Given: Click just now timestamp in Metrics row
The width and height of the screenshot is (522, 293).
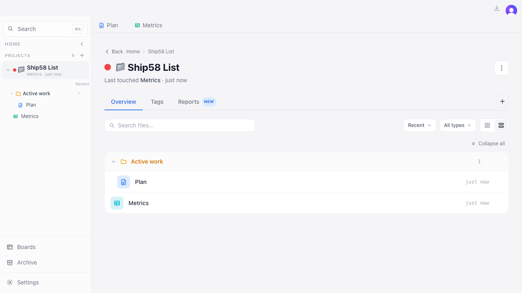Looking at the screenshot, I should tap(477, 203).
